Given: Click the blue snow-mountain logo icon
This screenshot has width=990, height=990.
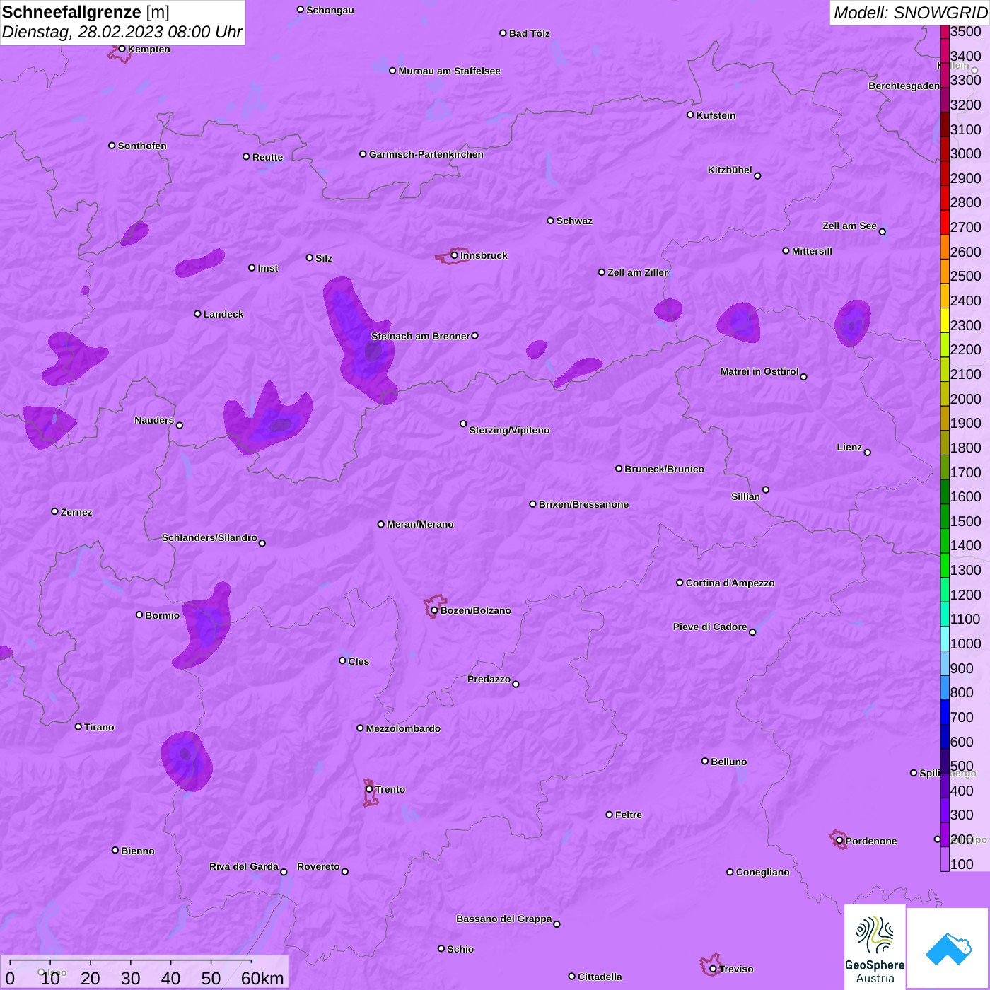Looking at the screenshot, I should click(948, 948).
